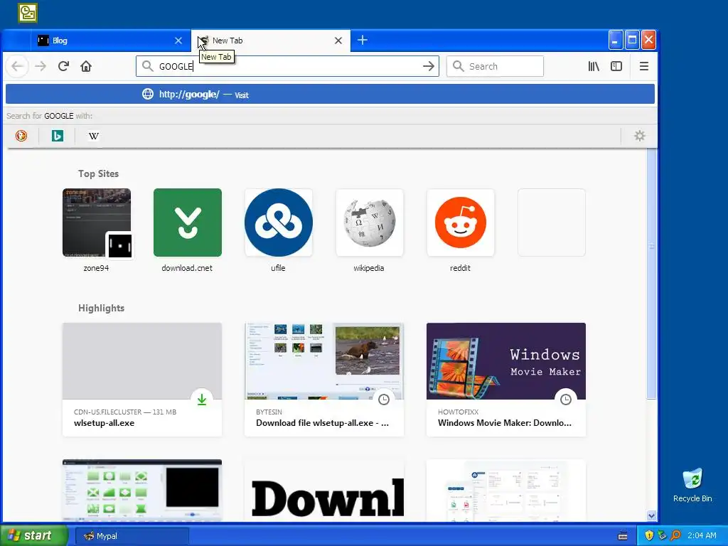Open the large 'Downl' highlight thumbnail
The width and height of the screenshot is (728, 546).
click(x=324, y=491)
